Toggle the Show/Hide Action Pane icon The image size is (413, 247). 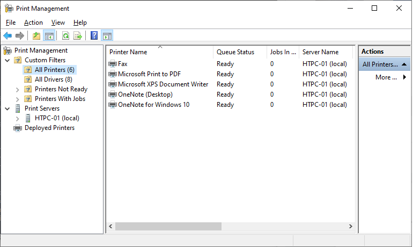point(107,35)
